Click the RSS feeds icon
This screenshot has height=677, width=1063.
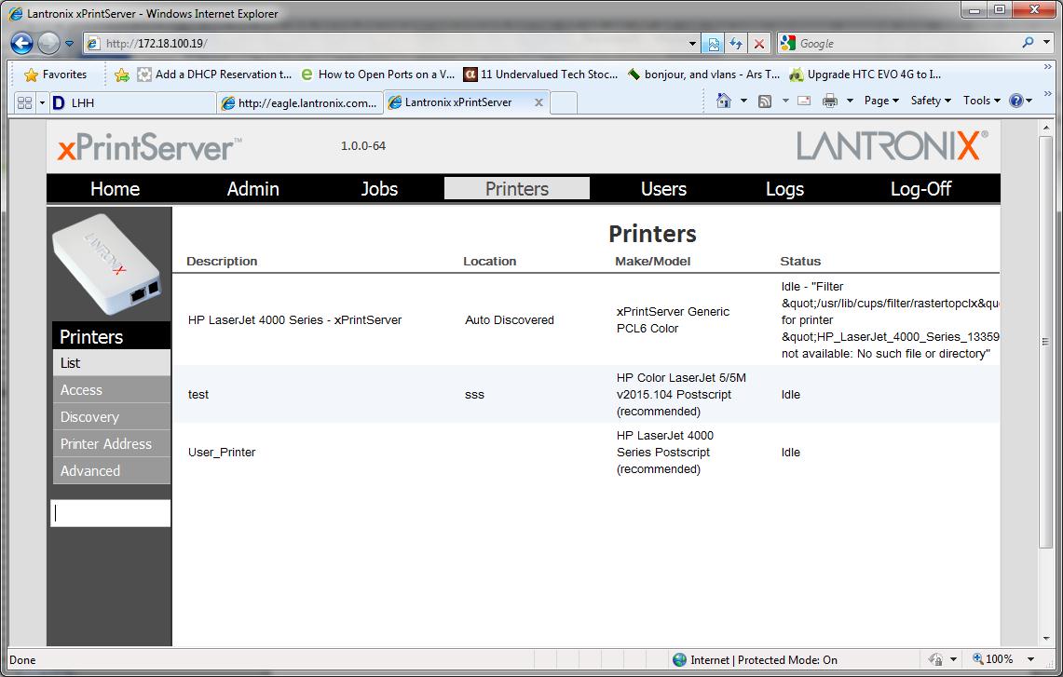(x=765, y=101)
